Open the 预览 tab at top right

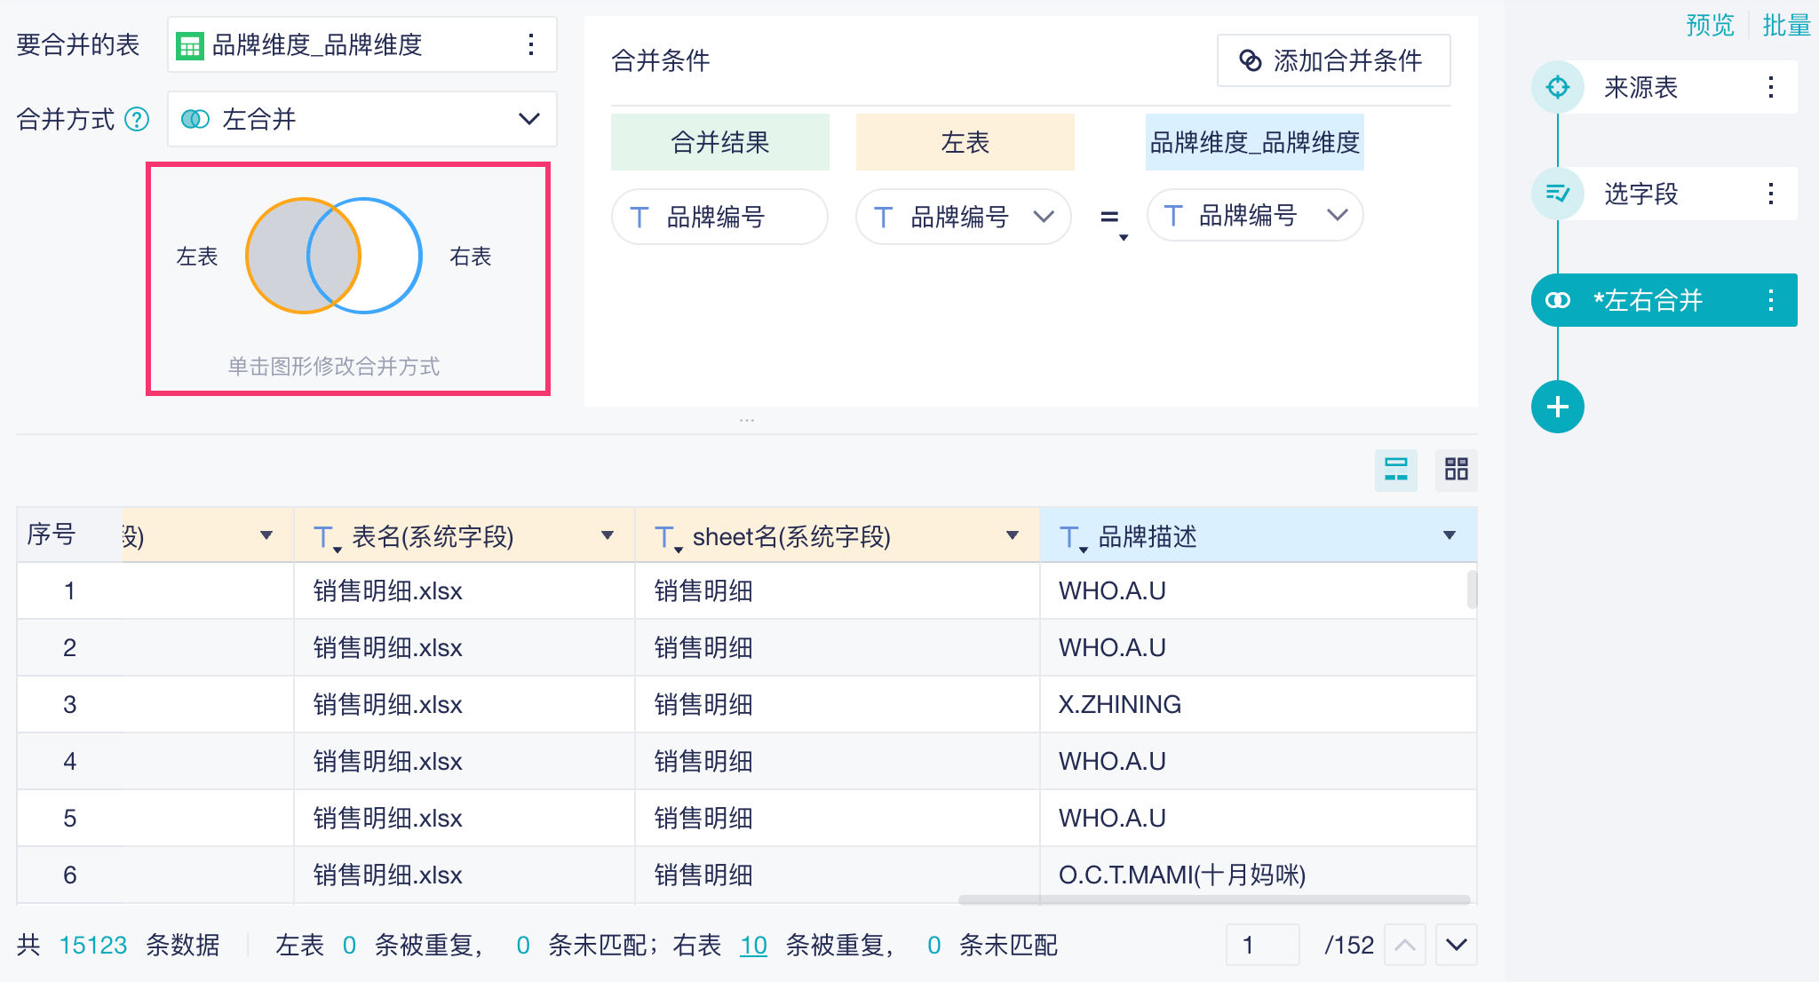pos(1709,25)
